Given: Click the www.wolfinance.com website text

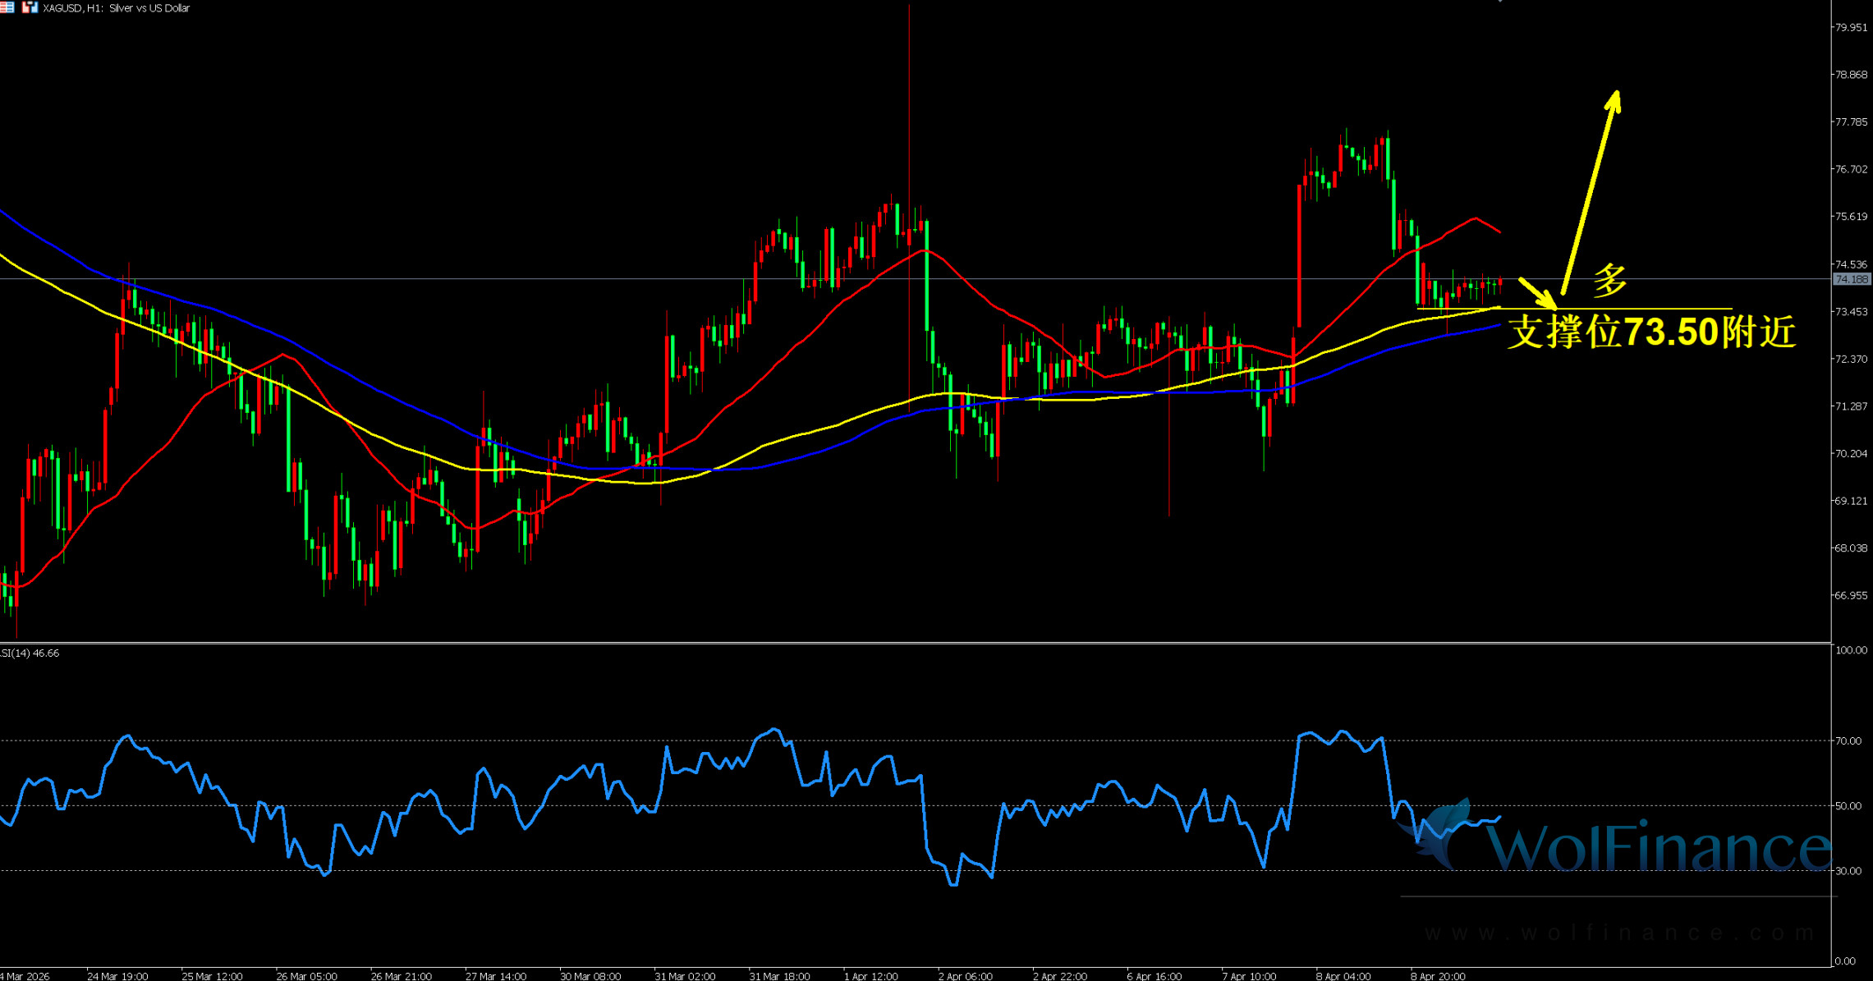Looking at the screenshot, I should [x=1619, y=933].
